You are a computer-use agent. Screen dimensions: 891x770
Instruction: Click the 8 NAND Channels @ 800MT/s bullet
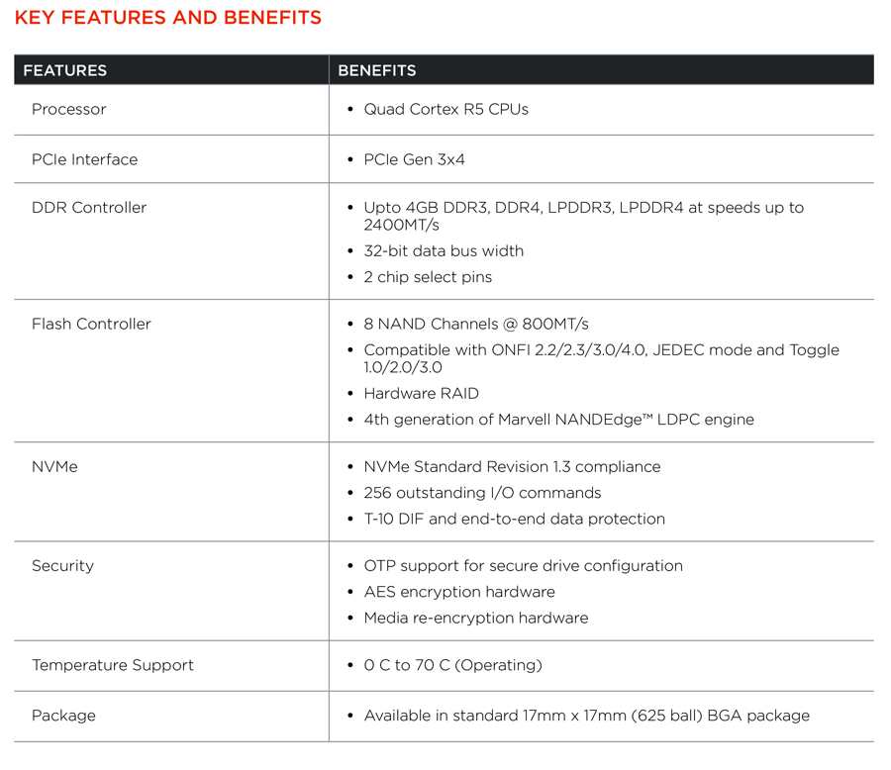476,324
